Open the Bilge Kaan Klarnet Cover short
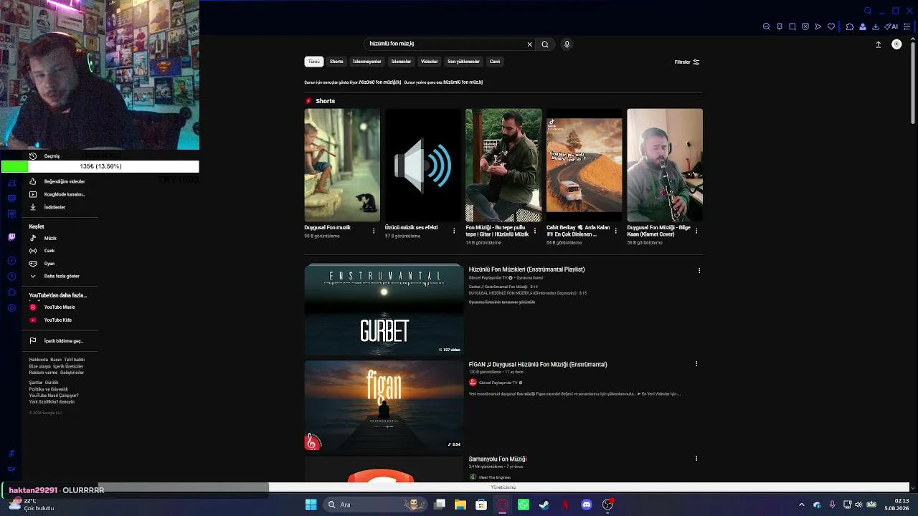The image size is (918, 516). [x=665, y=166]
